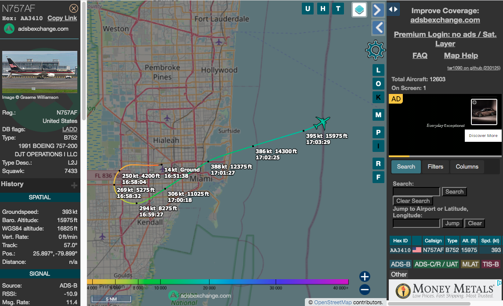Screen dimensions: 503x306
Task: Sort by Alt. (ft) column header
Action: click(469, 241)
